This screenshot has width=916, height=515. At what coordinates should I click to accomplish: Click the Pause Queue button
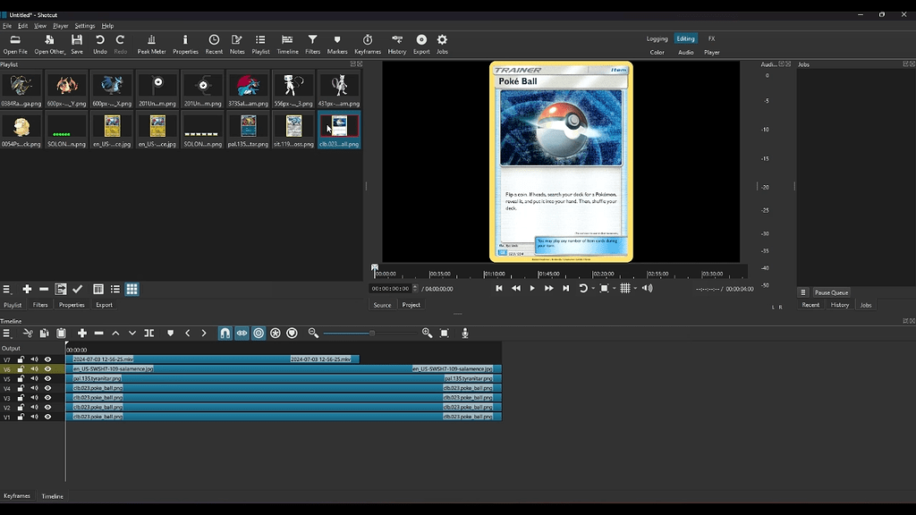(830, 291)
